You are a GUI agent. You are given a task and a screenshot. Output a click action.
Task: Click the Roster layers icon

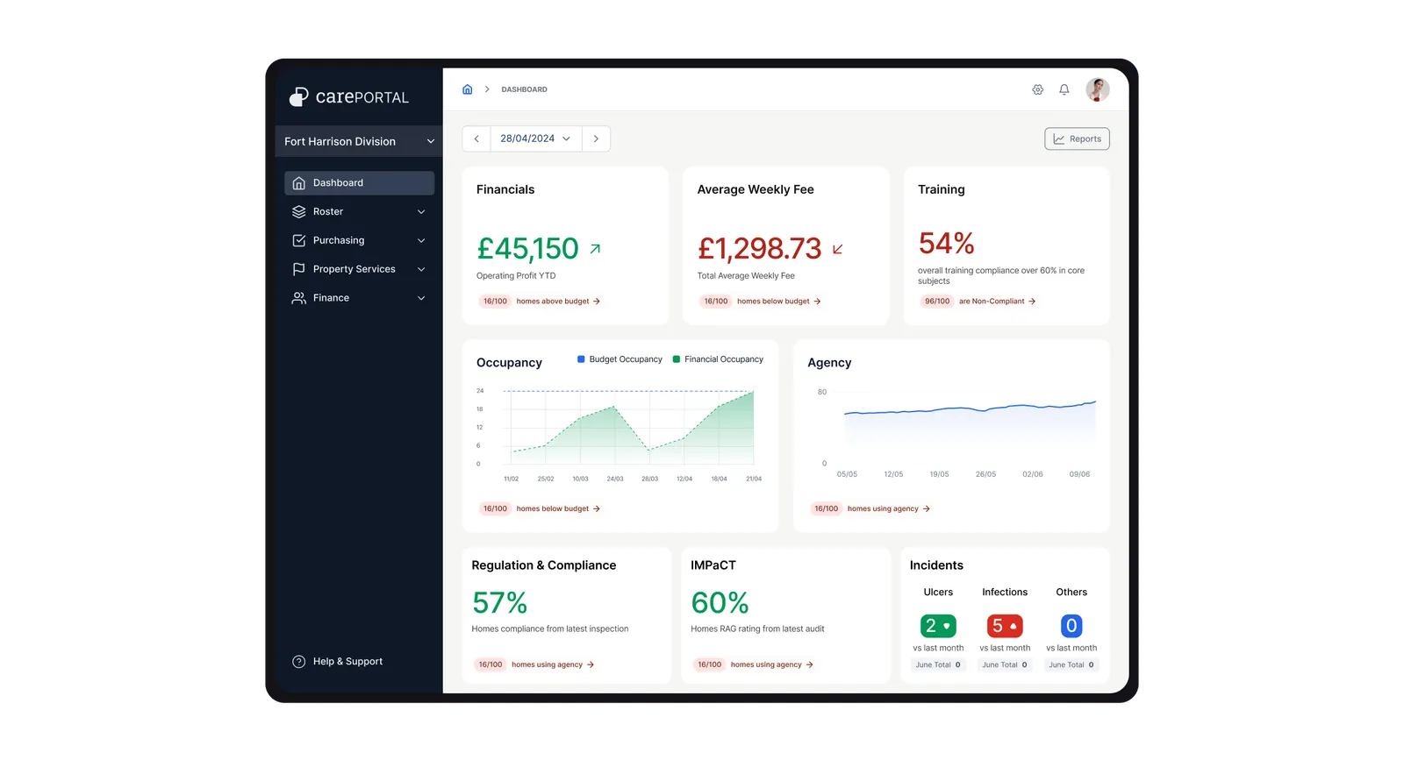coord(299,212)
